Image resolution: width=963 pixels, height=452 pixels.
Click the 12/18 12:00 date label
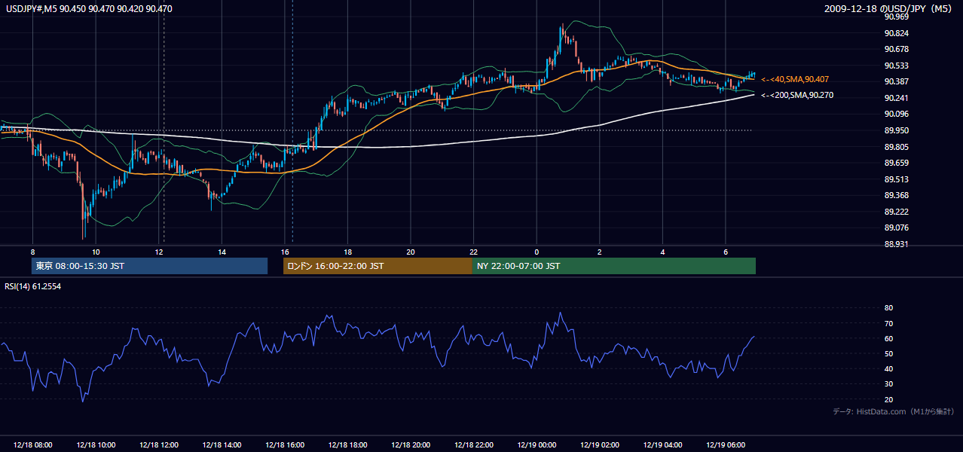click(158, 445)
